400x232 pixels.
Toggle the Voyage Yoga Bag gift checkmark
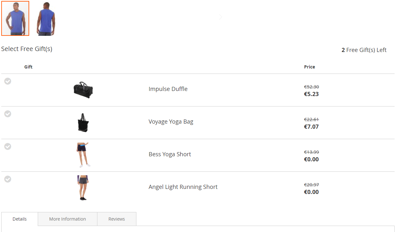click(8, 114)
